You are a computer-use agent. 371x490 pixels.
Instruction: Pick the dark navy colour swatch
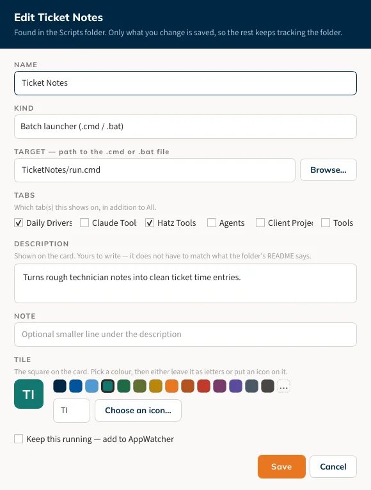[59, 386]
